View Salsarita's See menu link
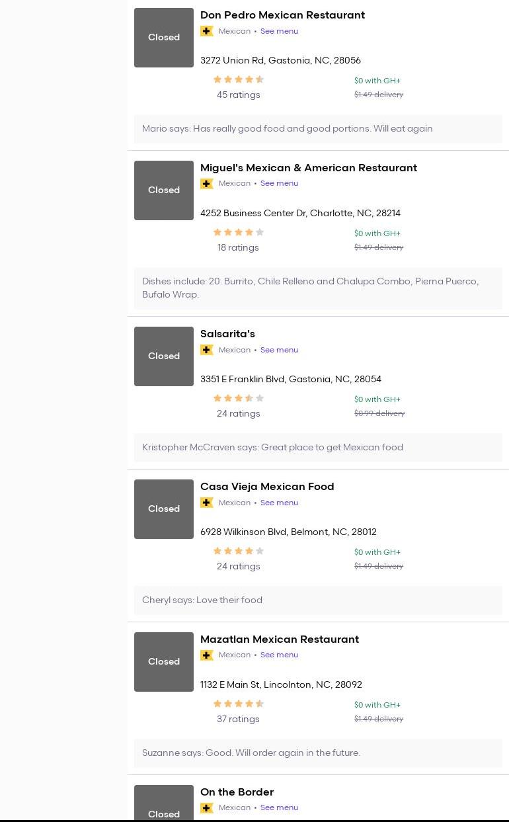Image resolution: width=509 pixels, height=822 pixels. point(279,350)
